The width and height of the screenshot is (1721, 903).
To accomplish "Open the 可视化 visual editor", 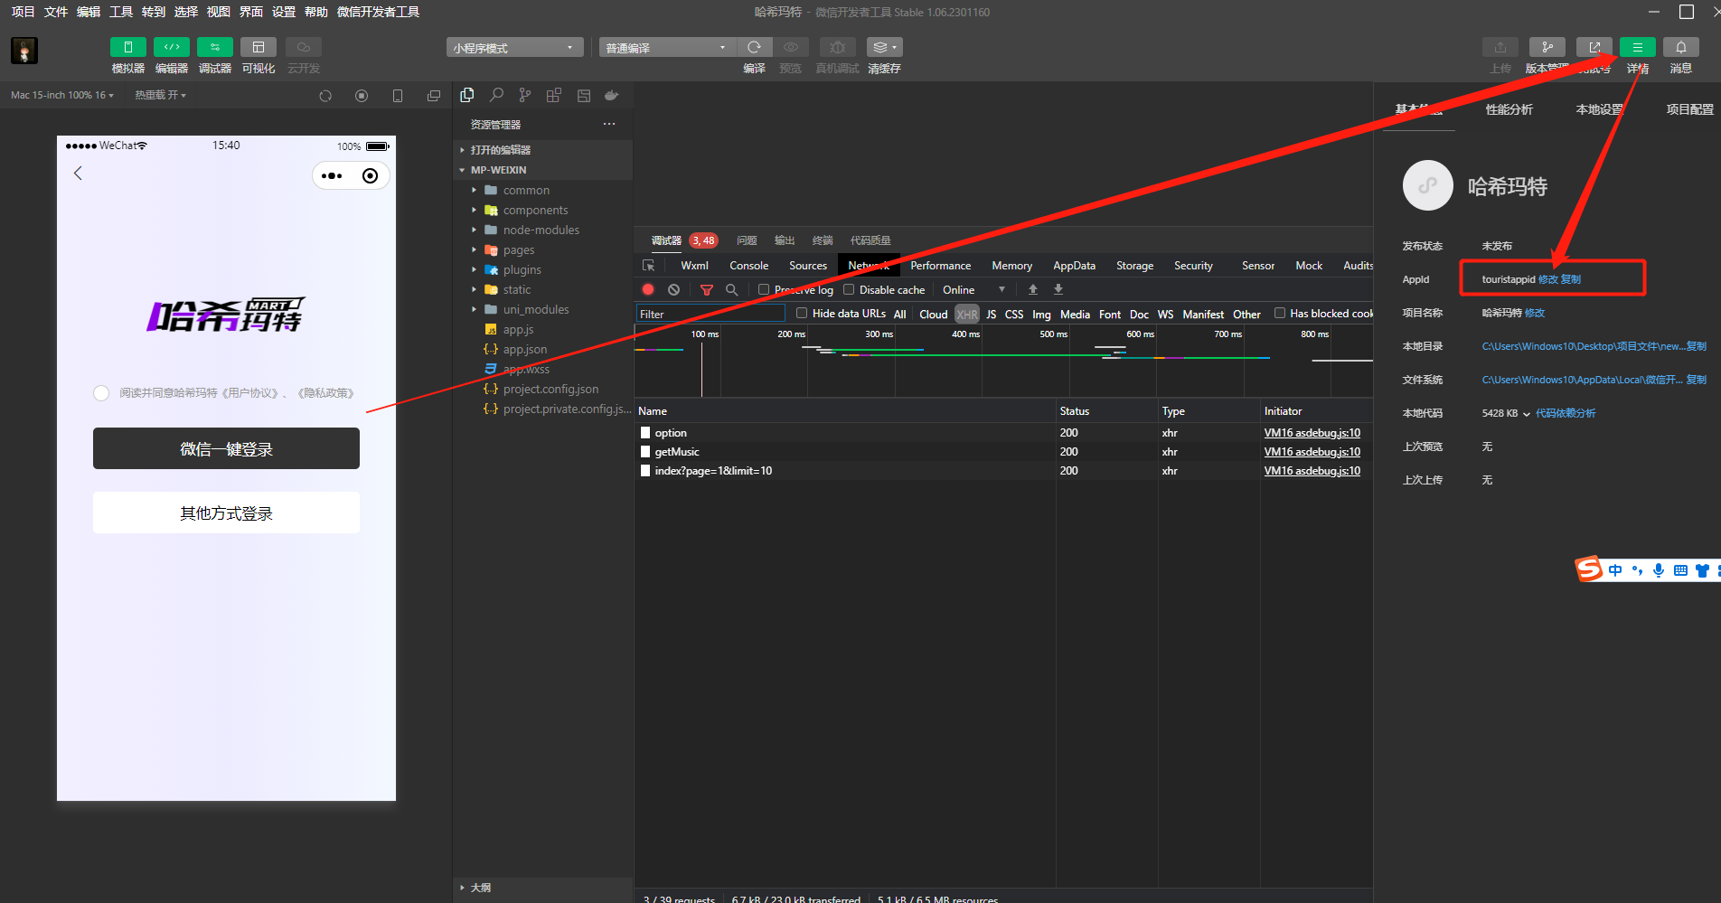I will coord(259,47).
